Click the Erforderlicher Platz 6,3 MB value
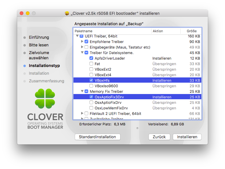Image resolution: width=225 pixels, height=169 pixels. click(x=120, y=124)
